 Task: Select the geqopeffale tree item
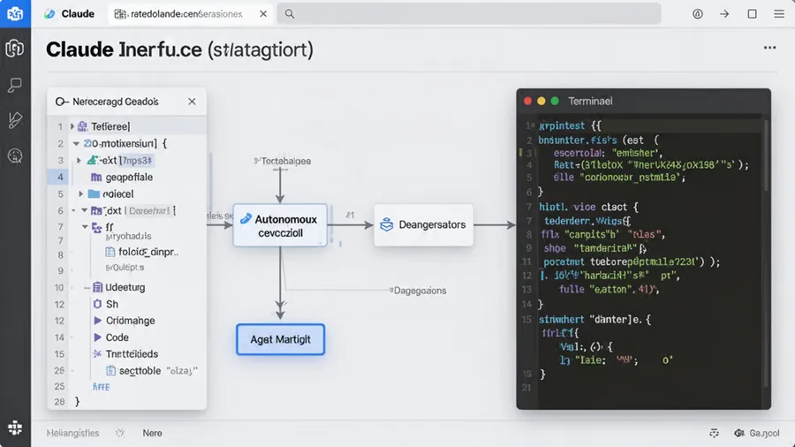point(129,177)
